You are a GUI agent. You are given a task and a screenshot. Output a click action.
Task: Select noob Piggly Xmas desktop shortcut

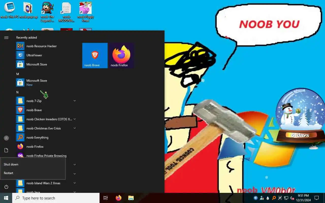click(x=86, y=12)
